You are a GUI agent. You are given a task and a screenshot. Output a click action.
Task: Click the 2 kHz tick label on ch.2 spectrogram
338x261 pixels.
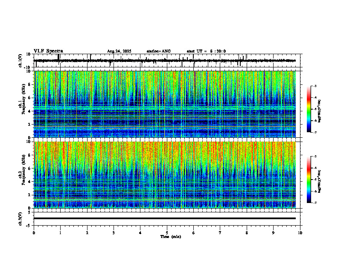point(30,195)
